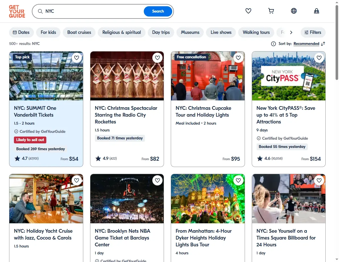Image resolution: width=339 pixels, height=262 pixels.
Task: Click the Likely to sell out badge
Action: tap(30, 140)
